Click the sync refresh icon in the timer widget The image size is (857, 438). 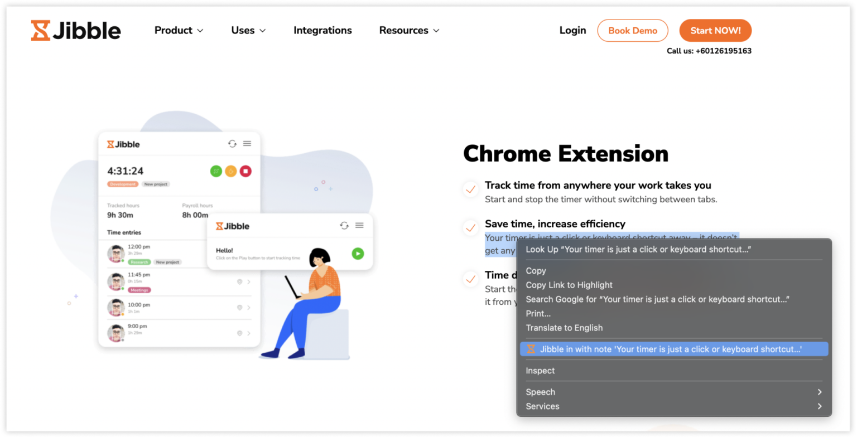232,144
